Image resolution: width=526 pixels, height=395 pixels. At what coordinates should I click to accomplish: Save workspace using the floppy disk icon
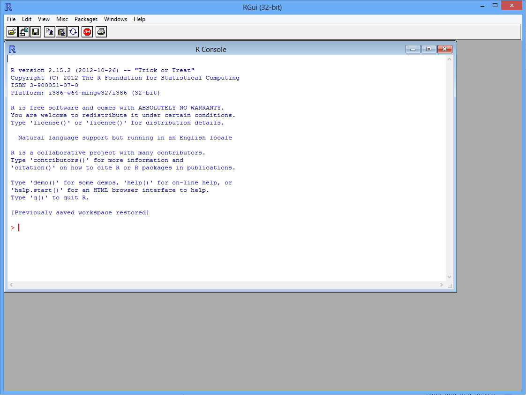point(36,32)
